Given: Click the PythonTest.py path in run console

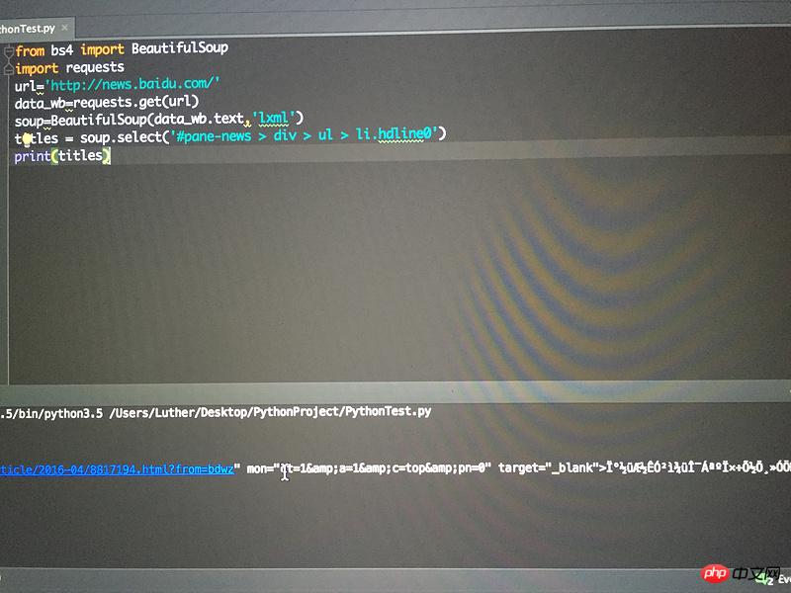Looking at the screenshot, I should (x=270, y=412).
